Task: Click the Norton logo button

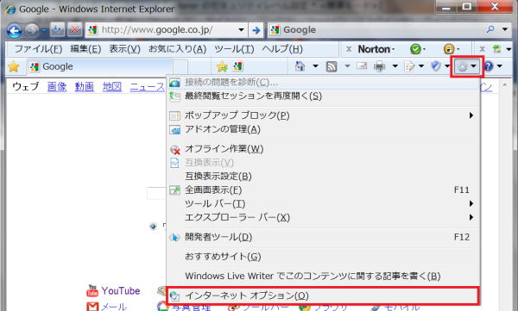Action: point(376,49)
